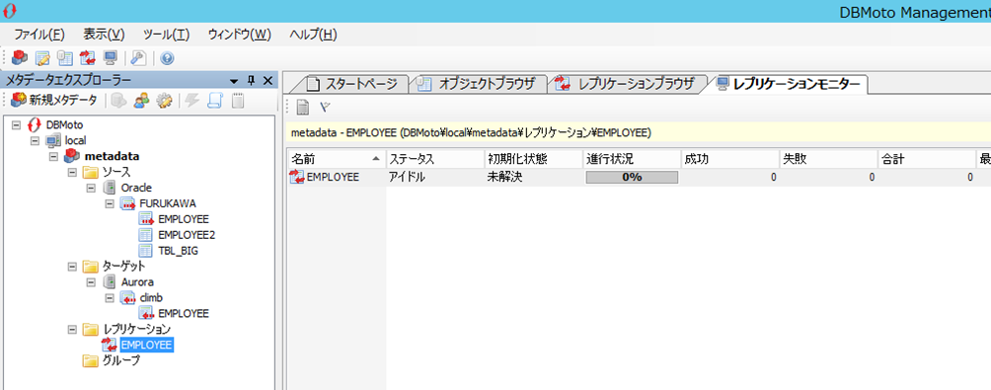Select the グループ folder
The height and width of the screenshot is (390, 991).
click(x=121, y=360)
